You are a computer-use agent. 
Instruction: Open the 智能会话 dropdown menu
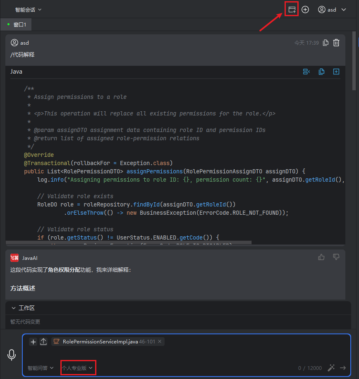28,10
